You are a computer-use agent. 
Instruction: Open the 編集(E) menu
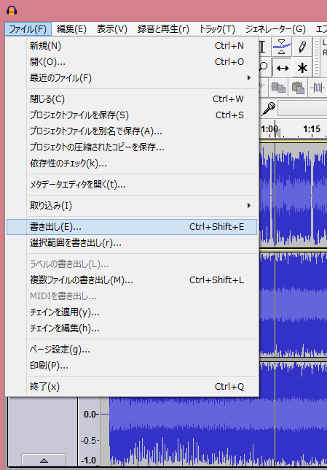(x=71, y=29)
